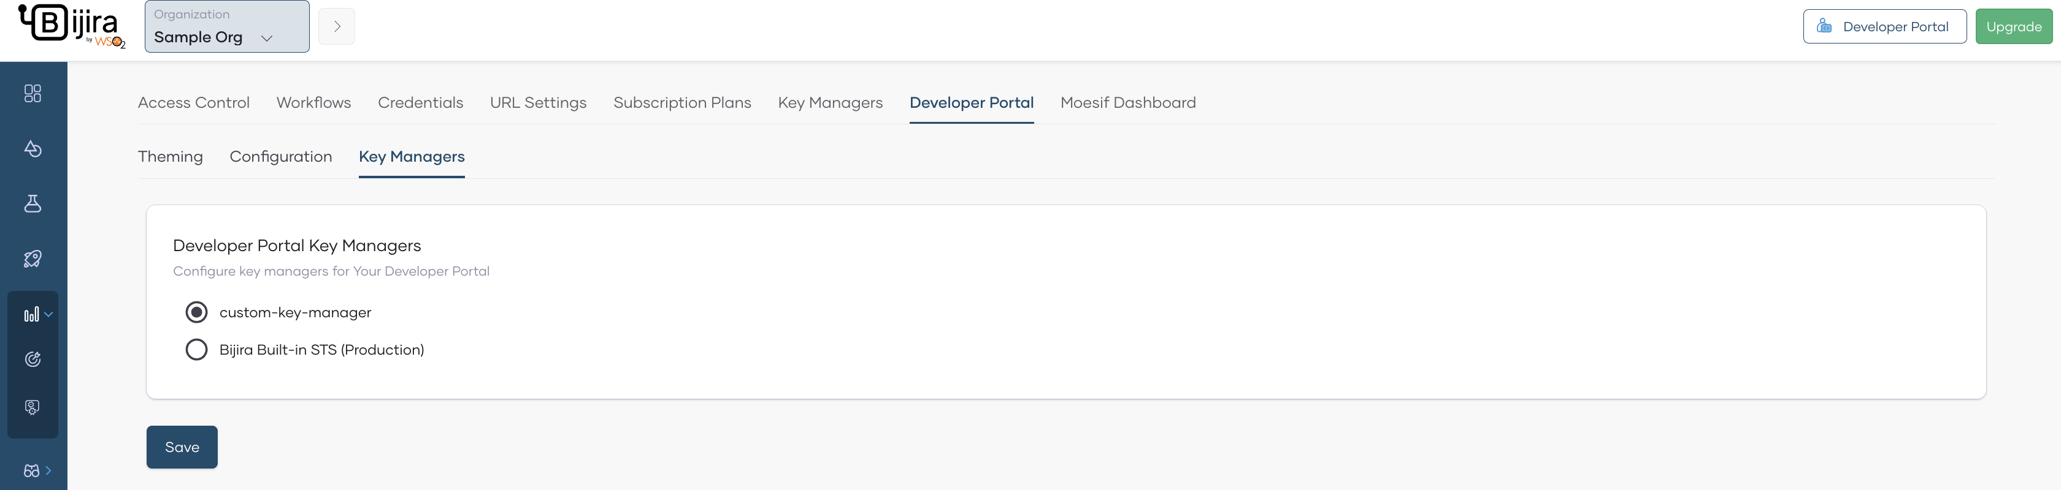Click the Save button

click(x=182, y=447)
